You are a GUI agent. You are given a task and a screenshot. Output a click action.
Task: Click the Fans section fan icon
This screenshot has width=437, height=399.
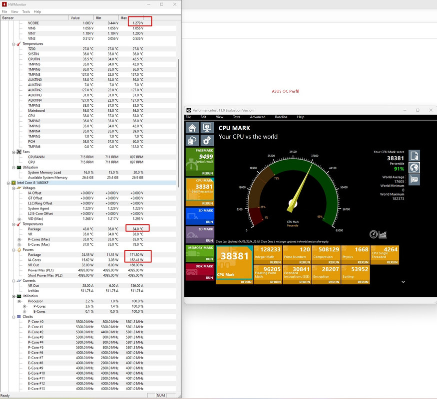19,152
